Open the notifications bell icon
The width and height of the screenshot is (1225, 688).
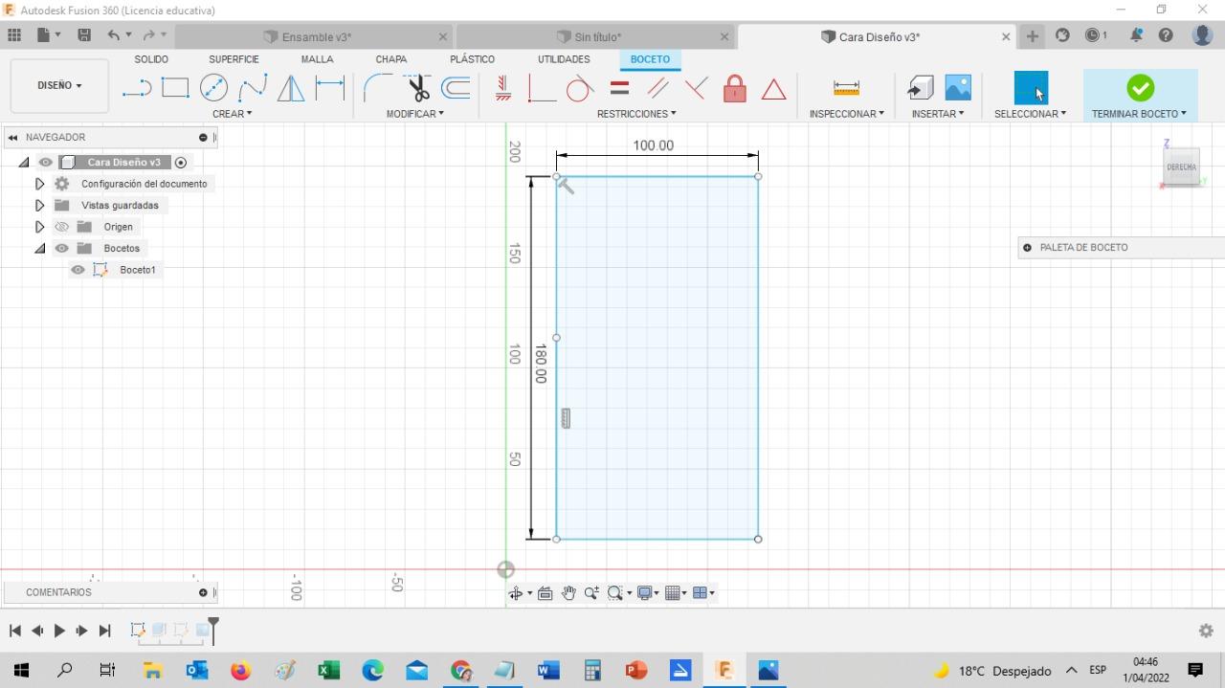coord(1136,35)
